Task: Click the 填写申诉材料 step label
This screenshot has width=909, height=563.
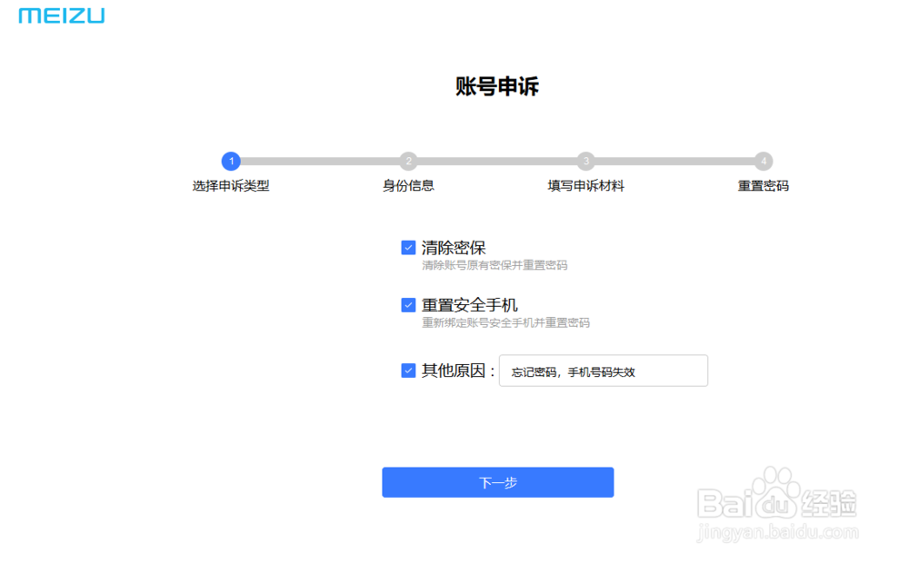Action: click(586, 186)
